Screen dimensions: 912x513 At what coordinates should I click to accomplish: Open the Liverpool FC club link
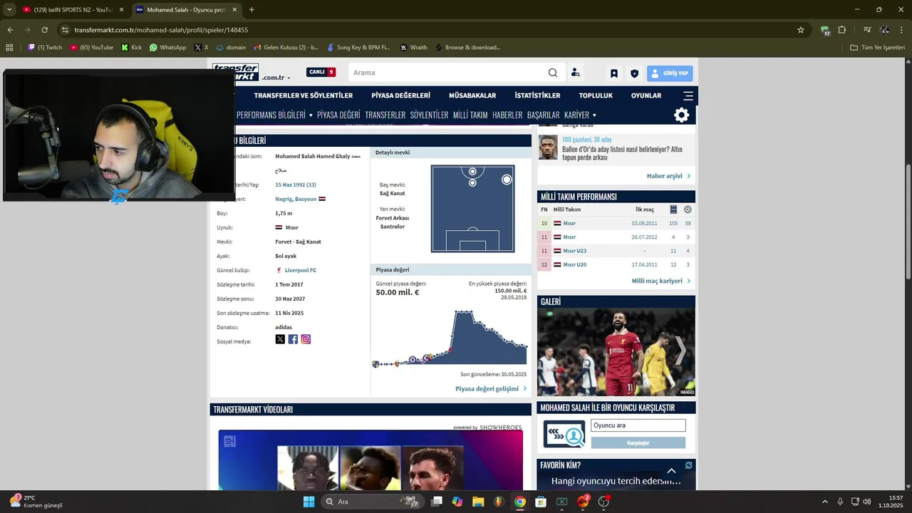(300, 270)
